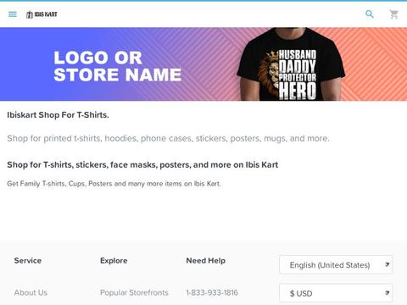The image size is (407, 305).
Task: Click the Ibis Kart logo
Action: [x=42, y=14]
